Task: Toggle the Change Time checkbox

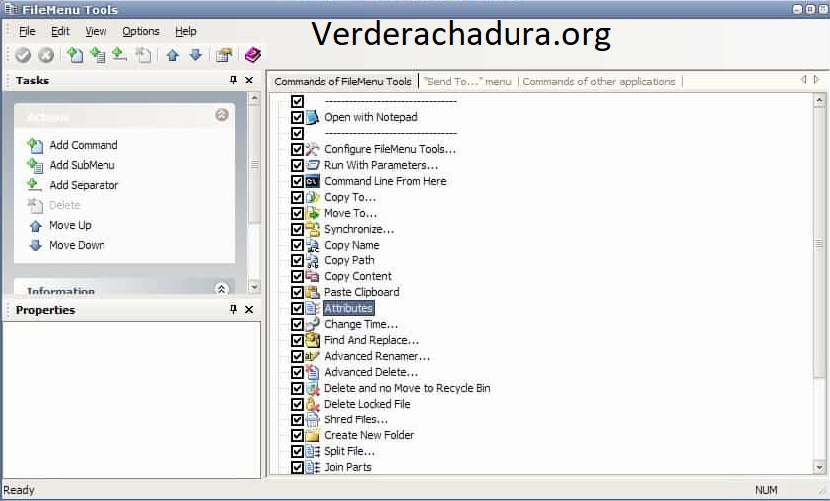Action: click(x=297, y=324)
